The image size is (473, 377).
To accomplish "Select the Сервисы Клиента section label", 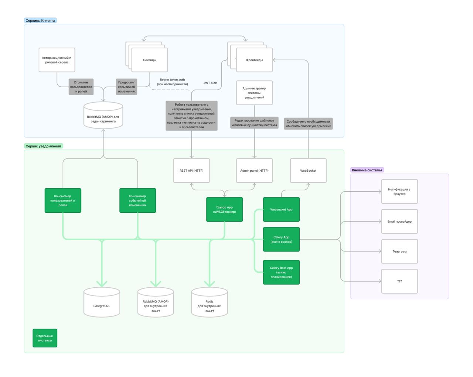I will (x=40, y=21).
